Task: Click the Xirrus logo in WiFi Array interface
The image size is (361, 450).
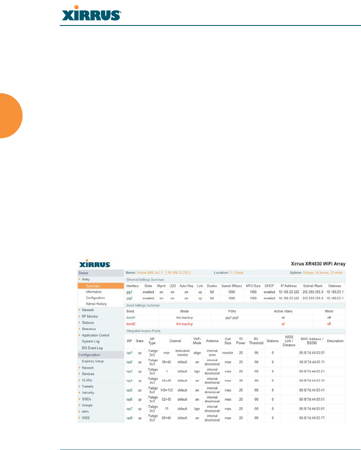Action: [95, 264]
